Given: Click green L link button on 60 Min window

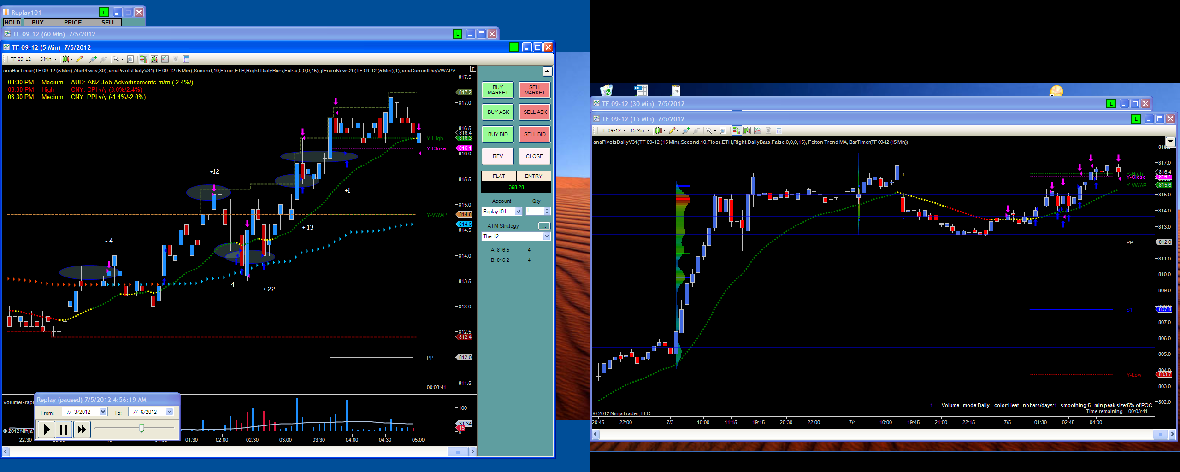Looking at the screenshot, I should pos(457,34).
